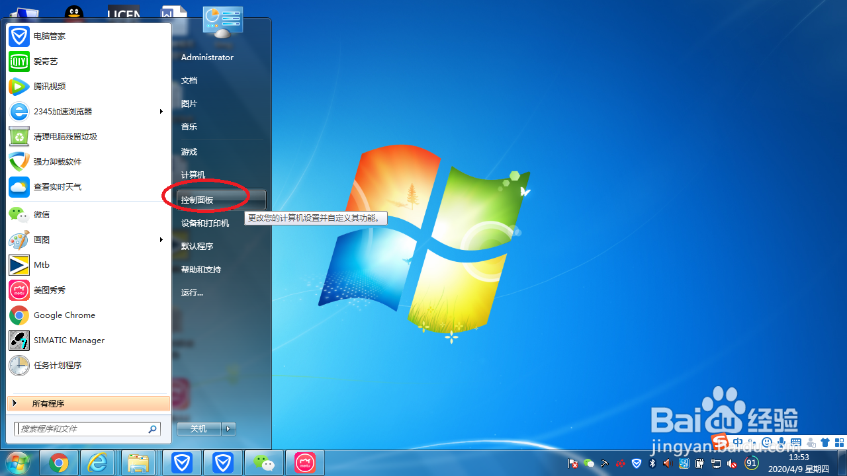
Task: Open 计算机 from the Start menu
Action: 222,175
